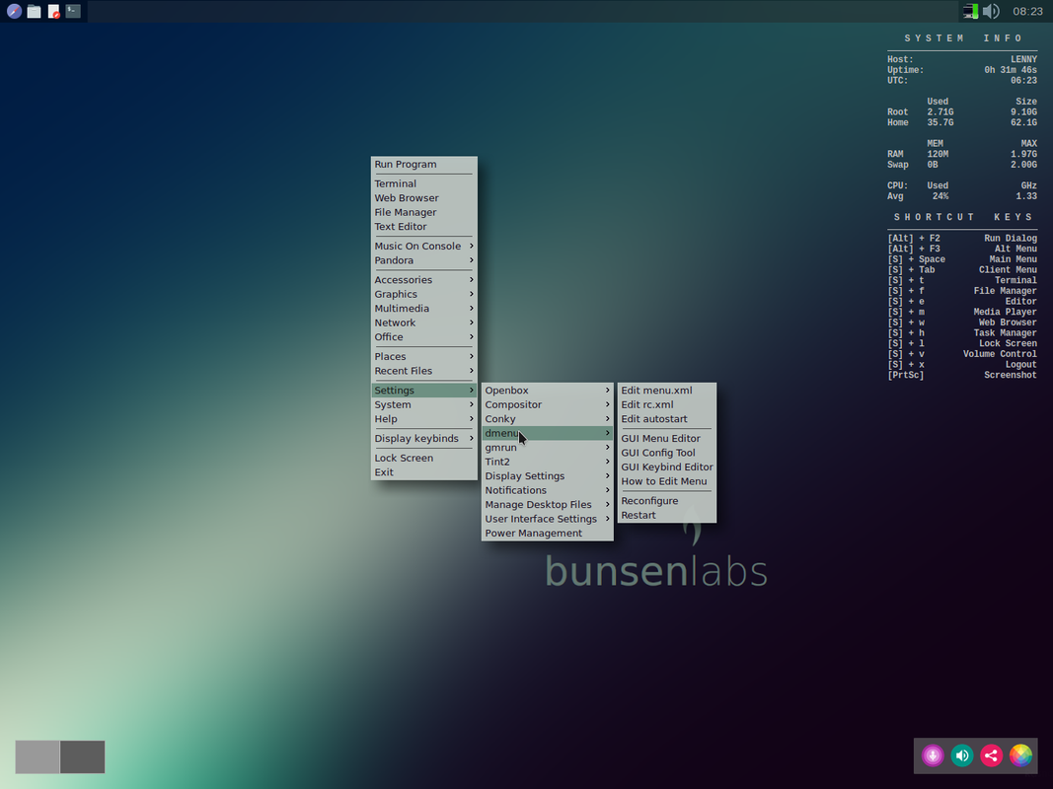The height and width of the screenshot is (789, 1053).
Task: Expand the System submenu
Action: [423, 404]
